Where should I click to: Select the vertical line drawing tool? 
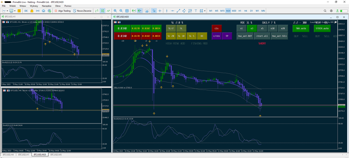[x=167, y=11]
